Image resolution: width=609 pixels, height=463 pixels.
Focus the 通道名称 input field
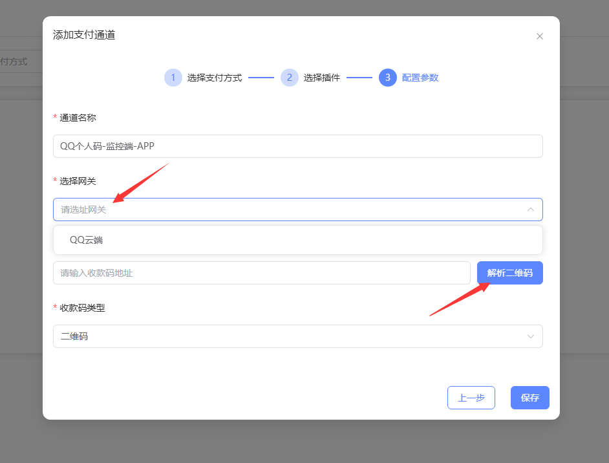pyautogui.click(x=298, y=146)
